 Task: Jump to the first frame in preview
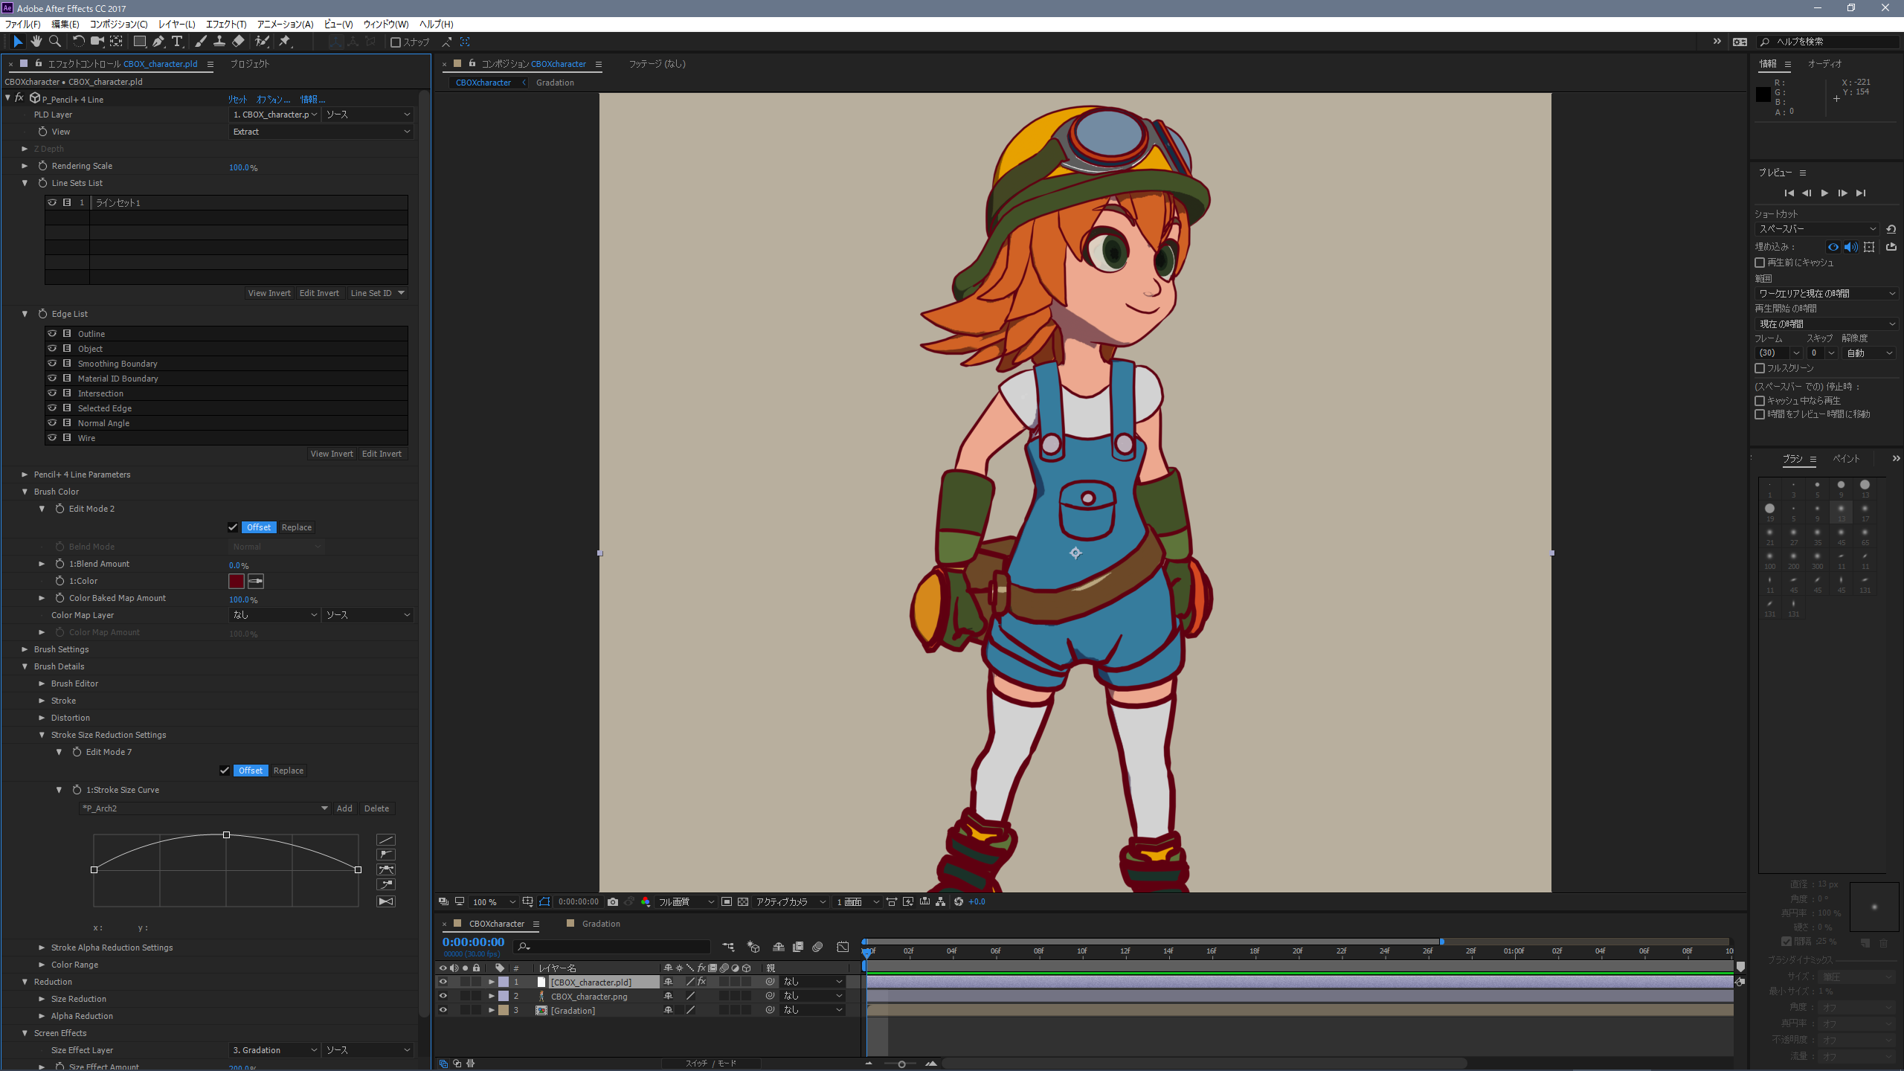[x=1789, y=193]
